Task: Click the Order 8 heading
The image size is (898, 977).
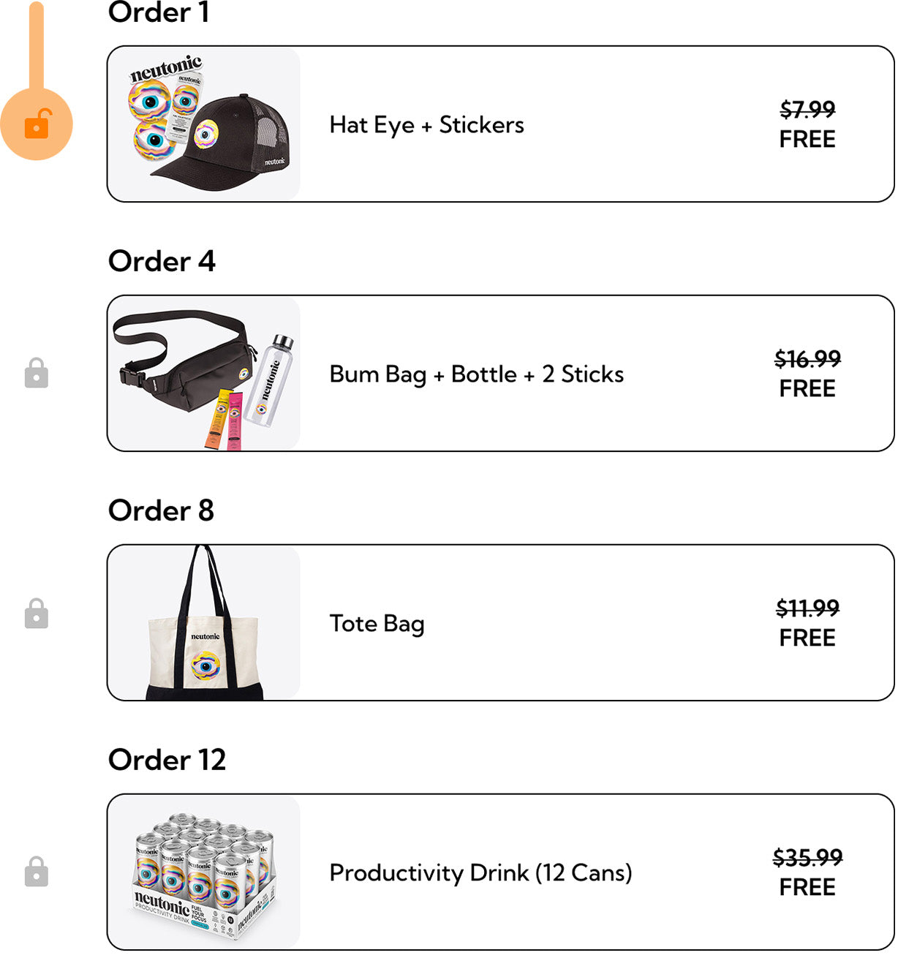Action: [x=161, y=510]
